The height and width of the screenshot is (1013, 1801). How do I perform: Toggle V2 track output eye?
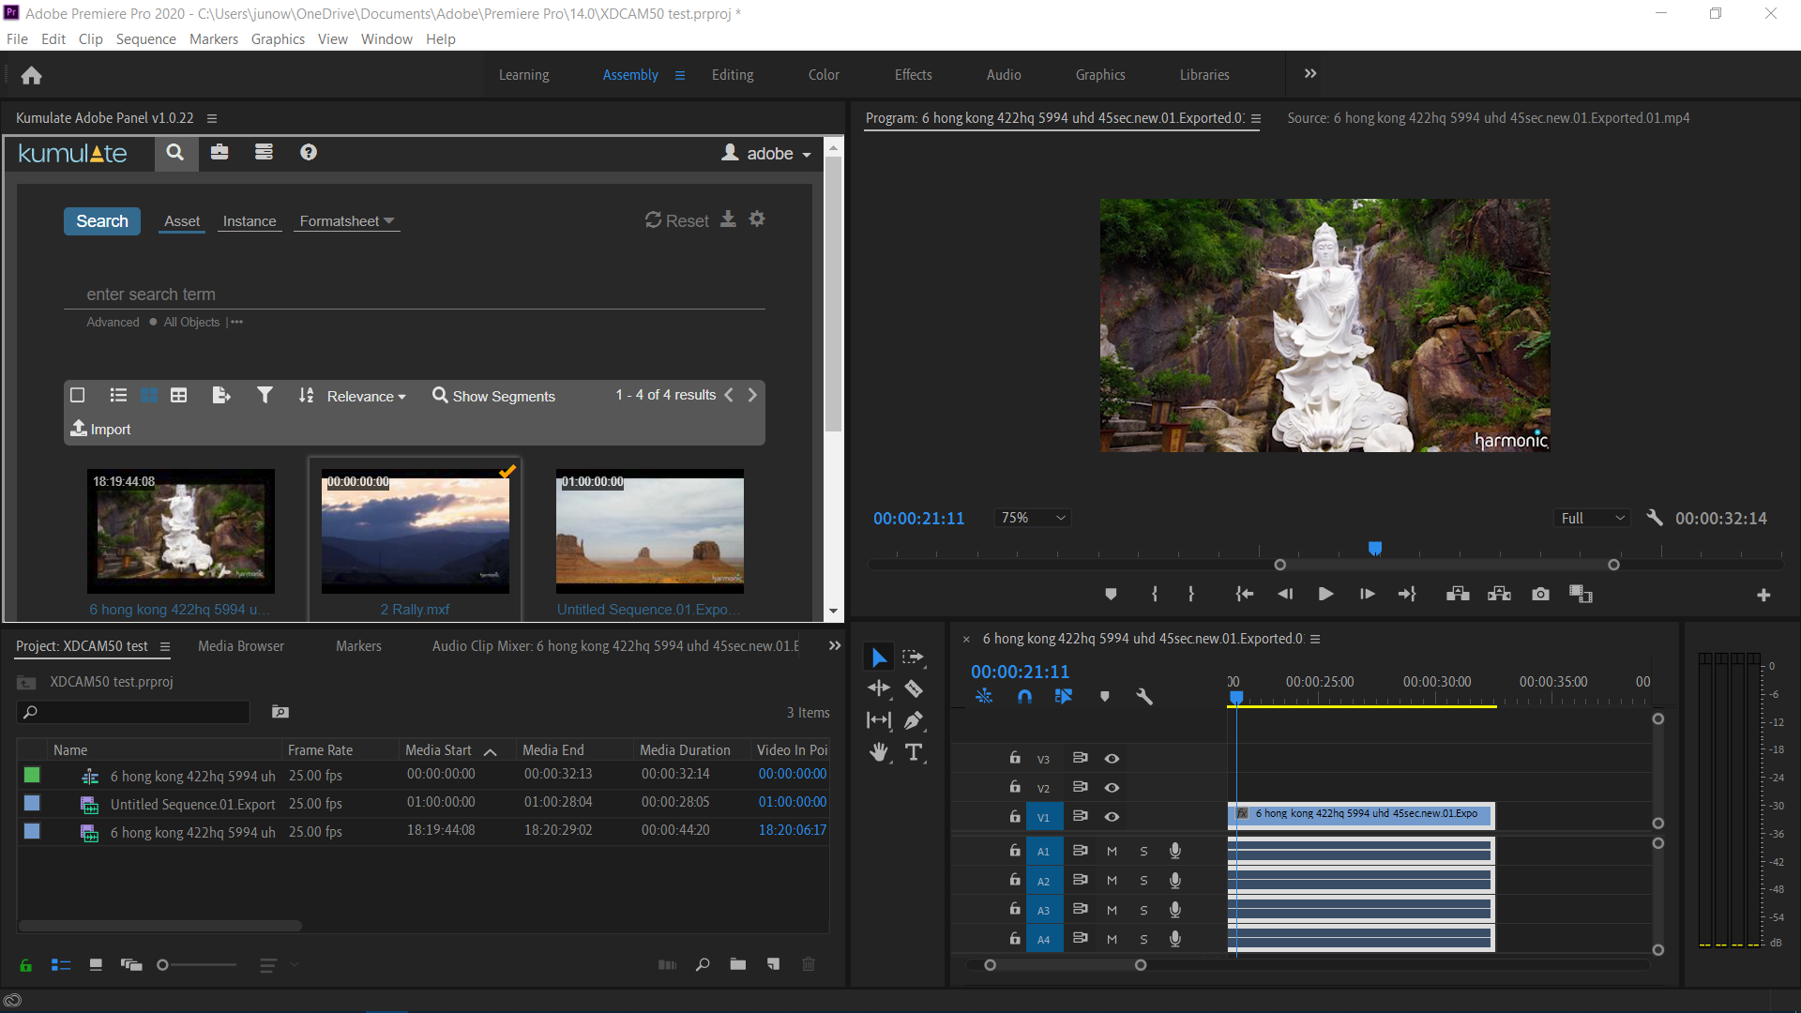1112,788
